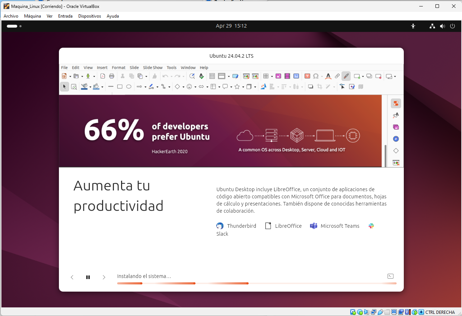The width and height of the screenshot is (462, 316).
Task: Show the installation terminal log
Action: [391, 276]
